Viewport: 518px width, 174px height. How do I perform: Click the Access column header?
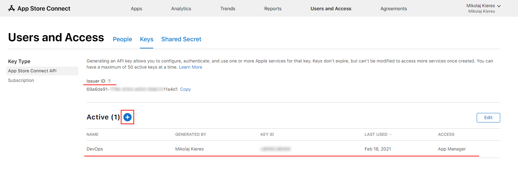click(446, 134)
